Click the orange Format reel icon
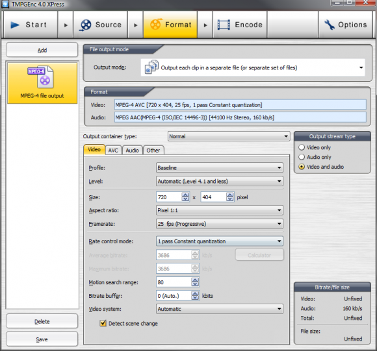 [x=156, y=24]
